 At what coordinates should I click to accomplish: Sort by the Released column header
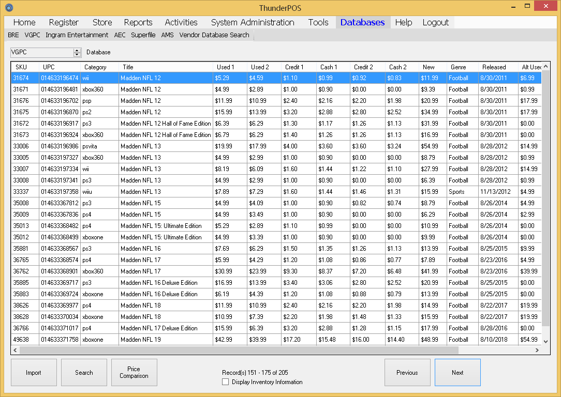point(498,67)
